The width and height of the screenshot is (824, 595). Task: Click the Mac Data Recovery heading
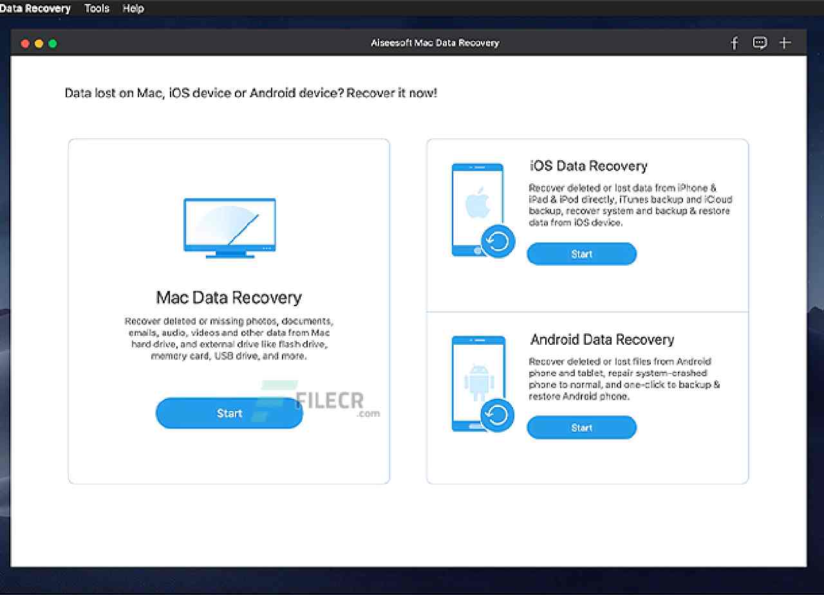pyautogui.click(x=229, y=298)
